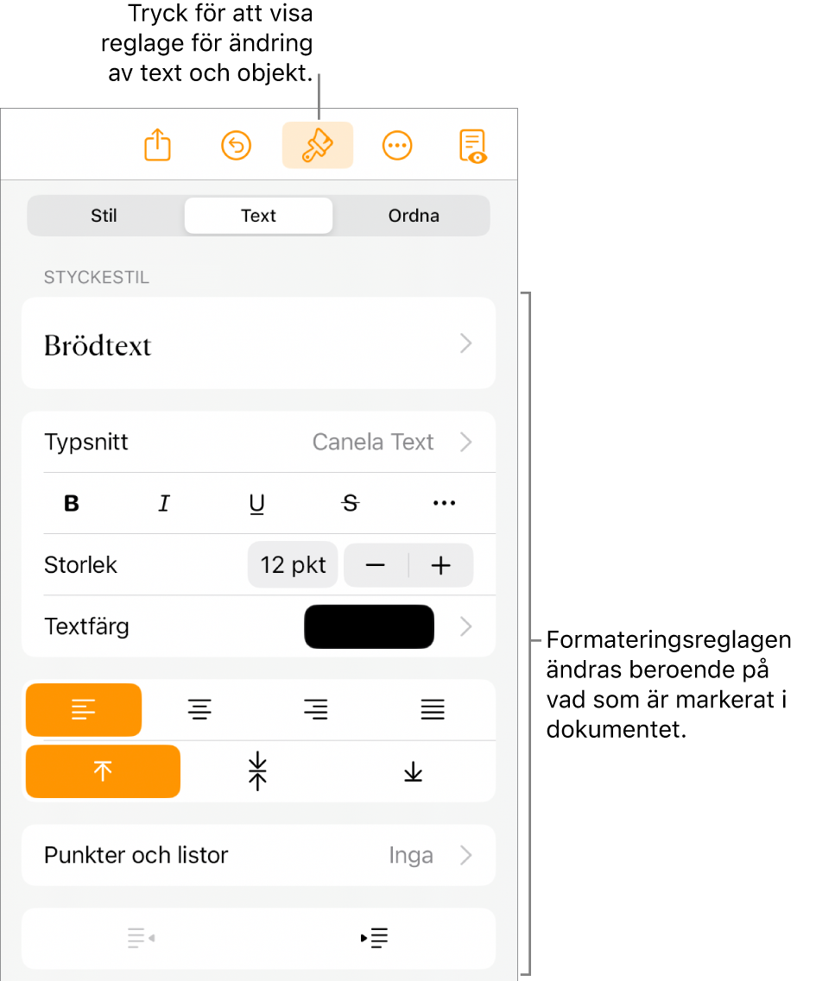This screenshot has height=981, width=816.
Task: Open the Format paintbrush controls
Action: coord(318,145)
